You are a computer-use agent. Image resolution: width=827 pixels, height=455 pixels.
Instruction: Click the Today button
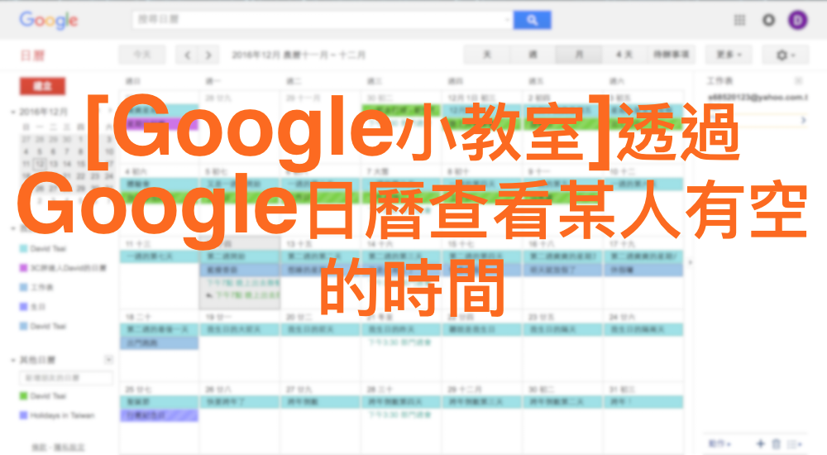coord(142,55)
